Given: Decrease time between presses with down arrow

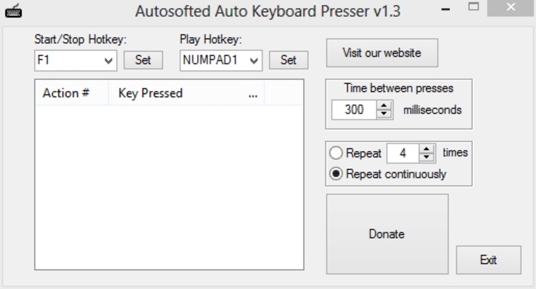Looking at the screenshot, I should tap(384, 114).
